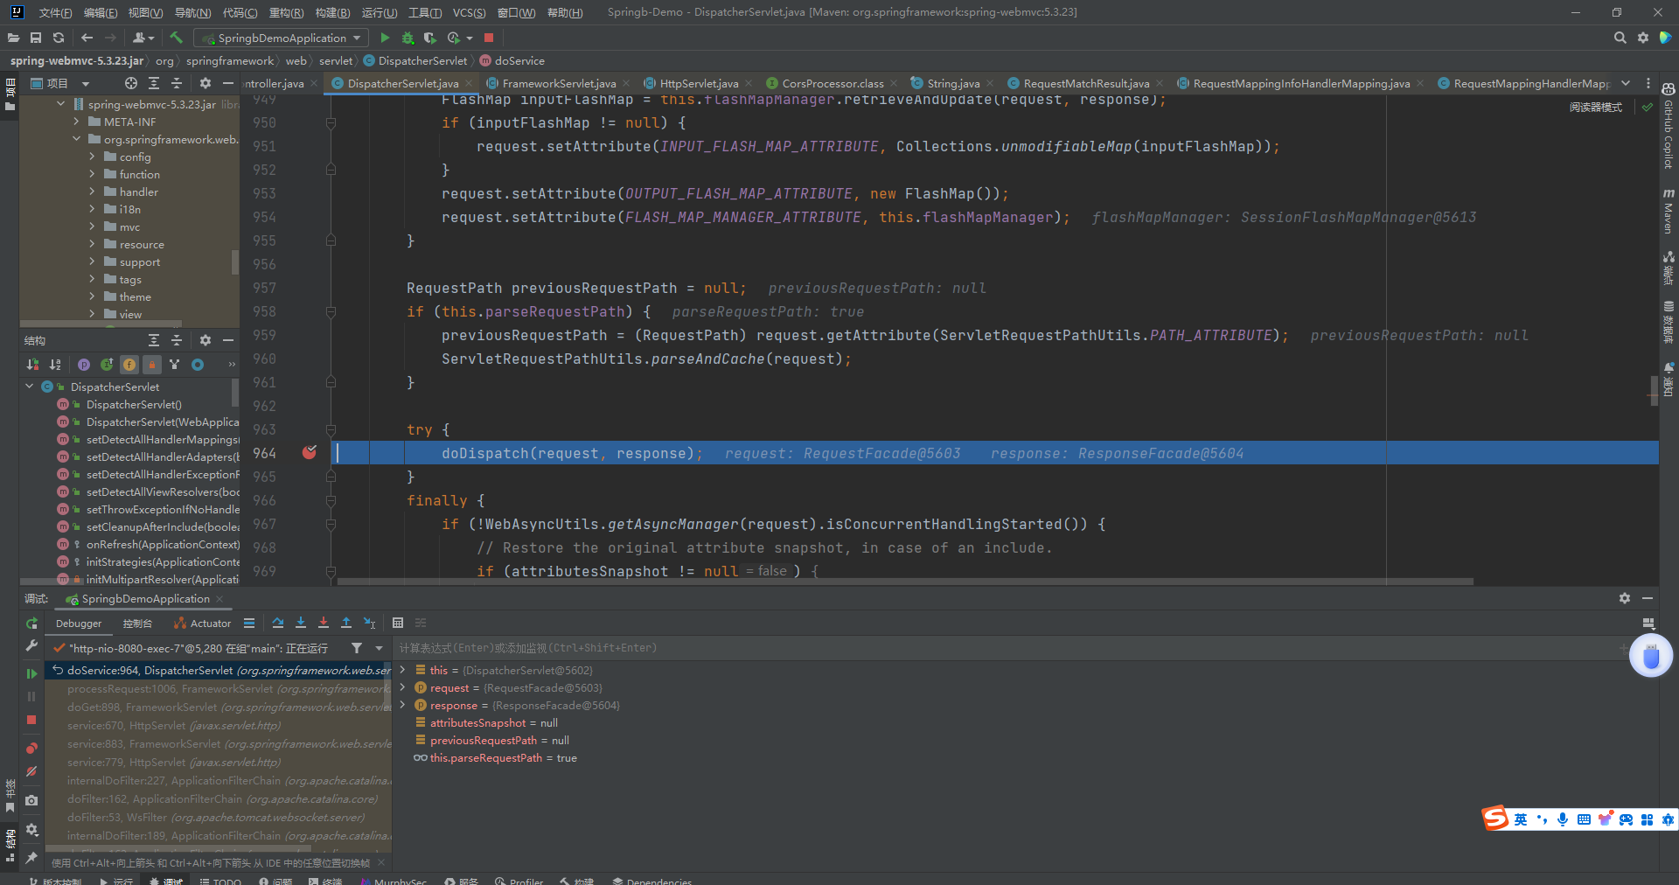The width and height of the screenshot is (1679, 885).
Task: Sort structure by visibility icon
Action: pyautogui.click(x=32, y=365)
